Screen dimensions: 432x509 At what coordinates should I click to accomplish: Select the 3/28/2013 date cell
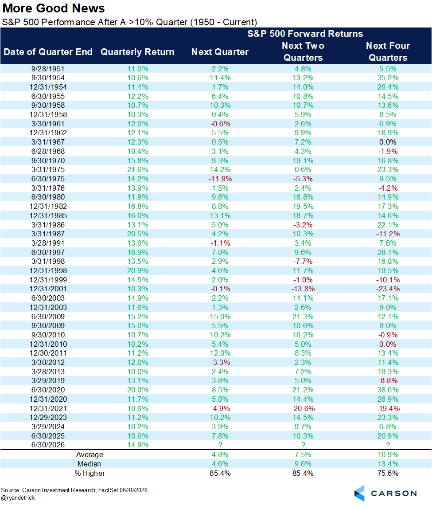[48, 372]
